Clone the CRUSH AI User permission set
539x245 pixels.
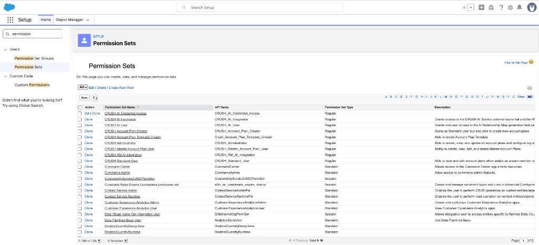[x=88, y=125]
